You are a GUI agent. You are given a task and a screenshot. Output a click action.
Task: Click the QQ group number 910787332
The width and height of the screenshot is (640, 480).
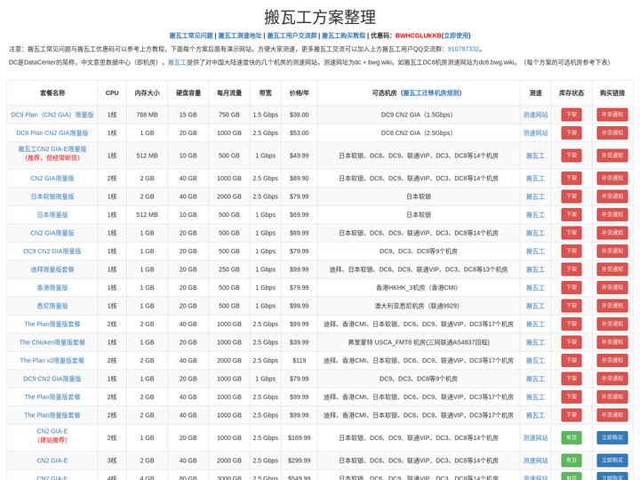tap(463, 49)
